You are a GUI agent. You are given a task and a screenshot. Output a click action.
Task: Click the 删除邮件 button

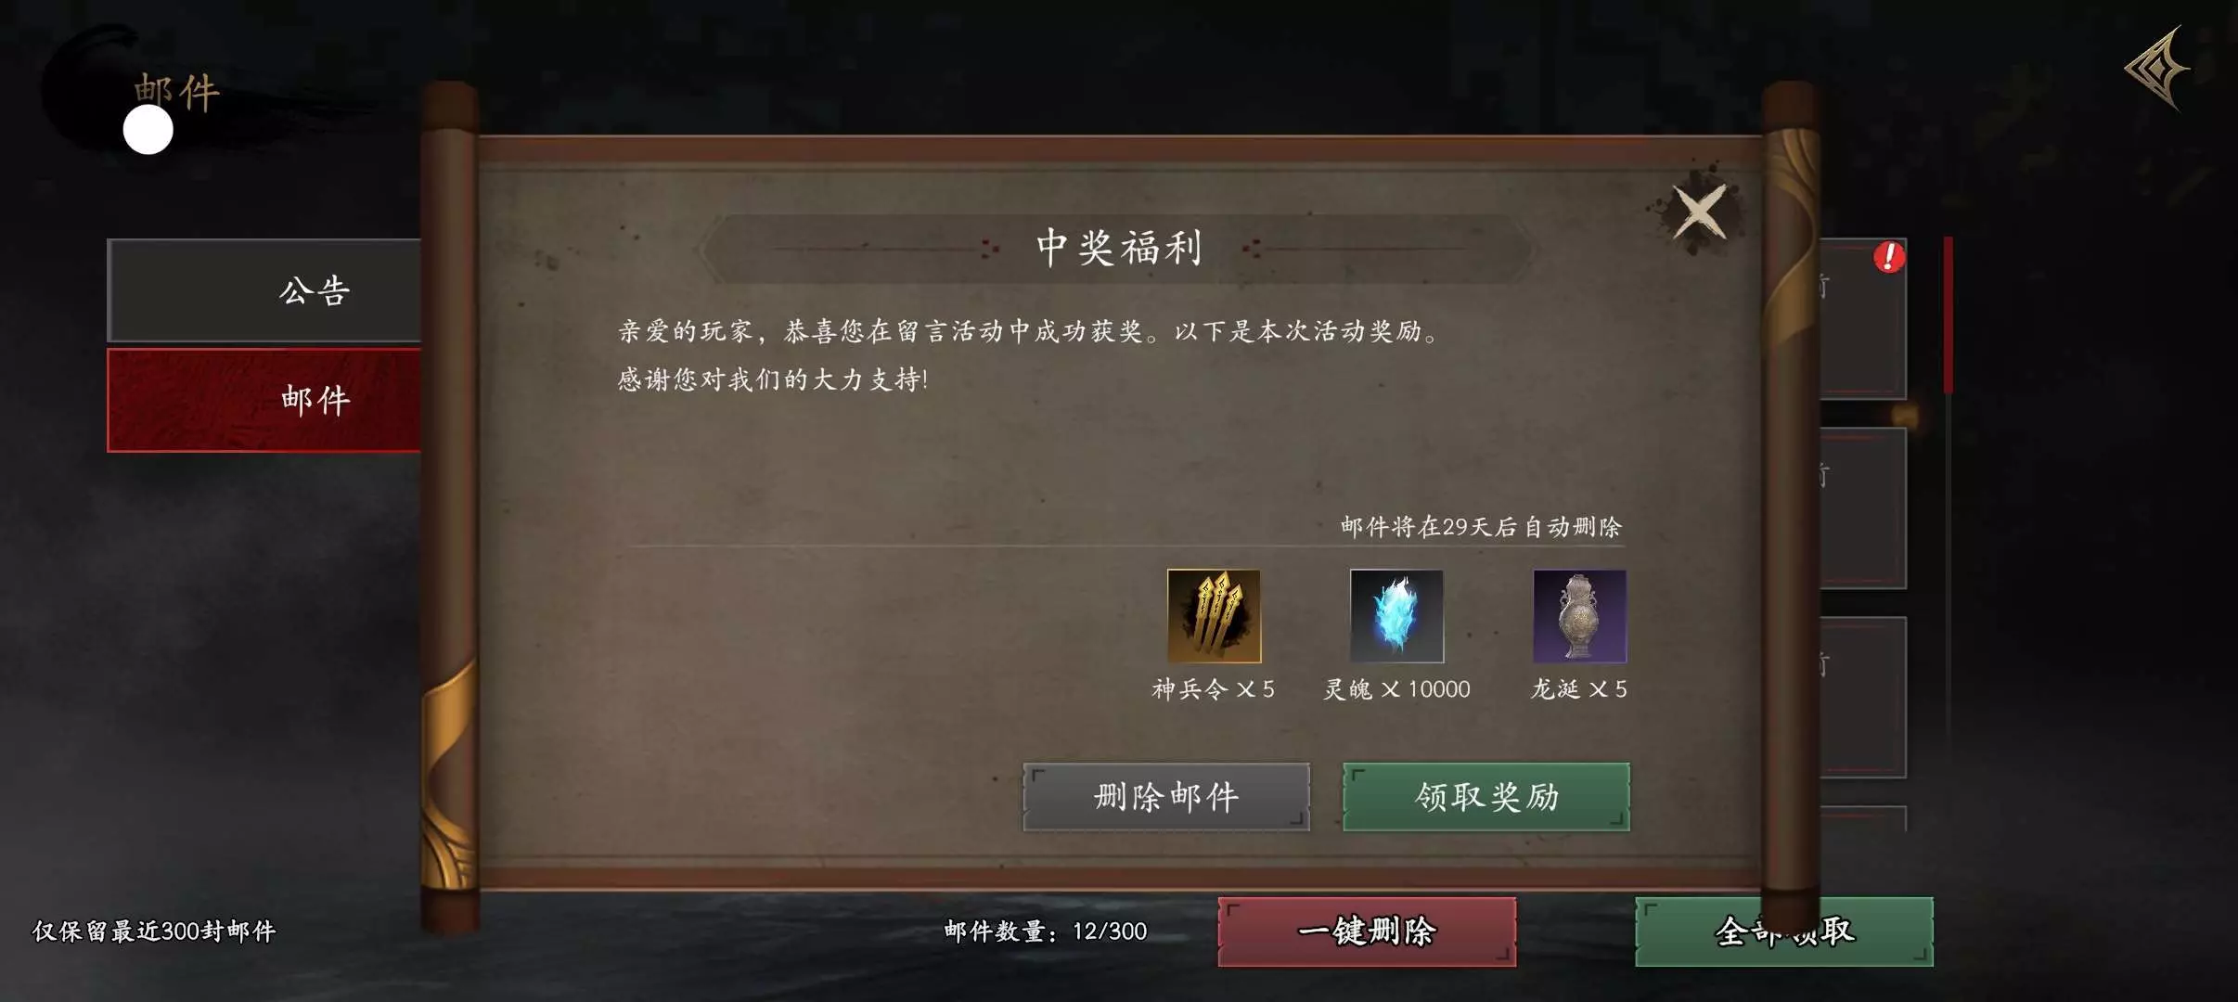tap(1166, 797)
